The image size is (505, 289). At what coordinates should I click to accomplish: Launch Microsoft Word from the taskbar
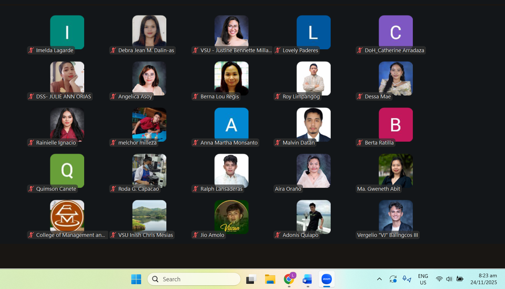(307, 279)
